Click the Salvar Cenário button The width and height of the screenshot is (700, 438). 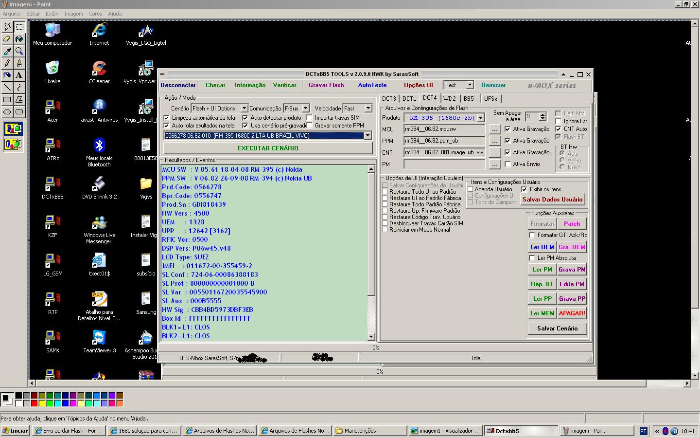coord(557,328)
